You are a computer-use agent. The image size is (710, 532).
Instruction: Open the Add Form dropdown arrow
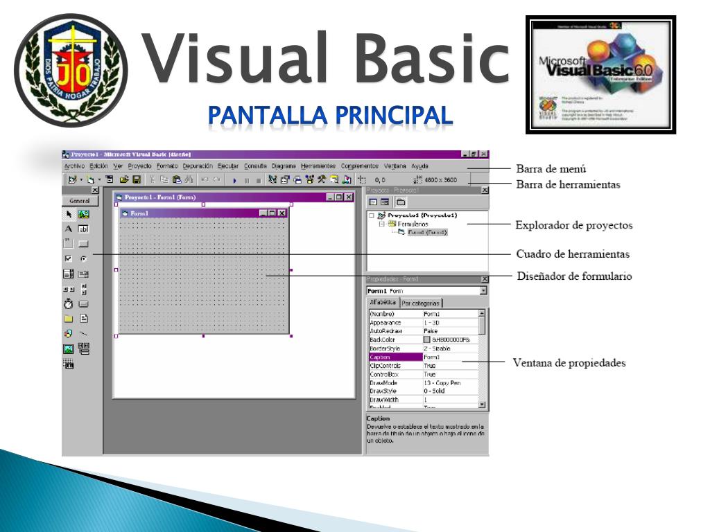99,180
